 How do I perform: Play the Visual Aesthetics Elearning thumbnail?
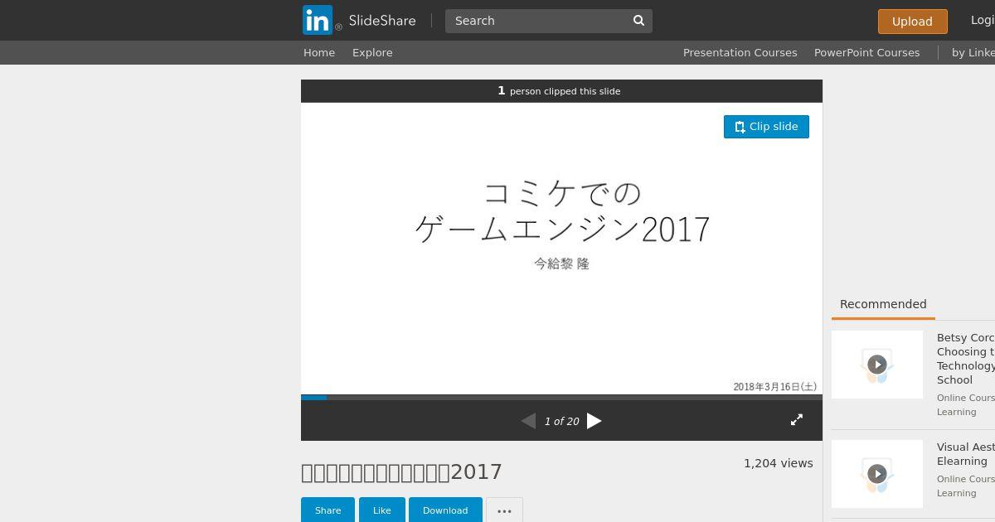click(877, 474)
